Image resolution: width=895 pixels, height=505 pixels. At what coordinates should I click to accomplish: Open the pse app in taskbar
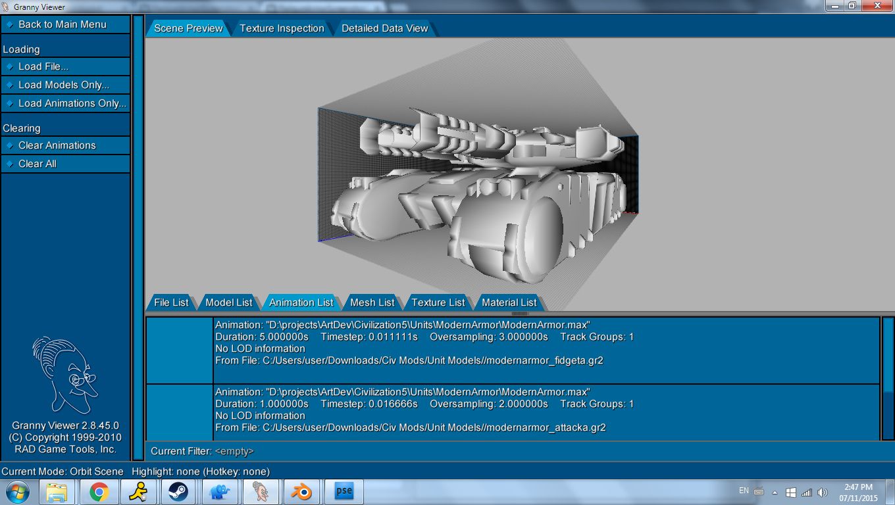tap(344, 492)
